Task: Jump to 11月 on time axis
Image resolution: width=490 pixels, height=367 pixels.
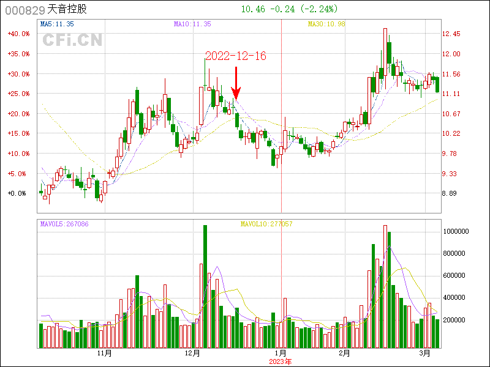Action: click(x=105, y=353)
